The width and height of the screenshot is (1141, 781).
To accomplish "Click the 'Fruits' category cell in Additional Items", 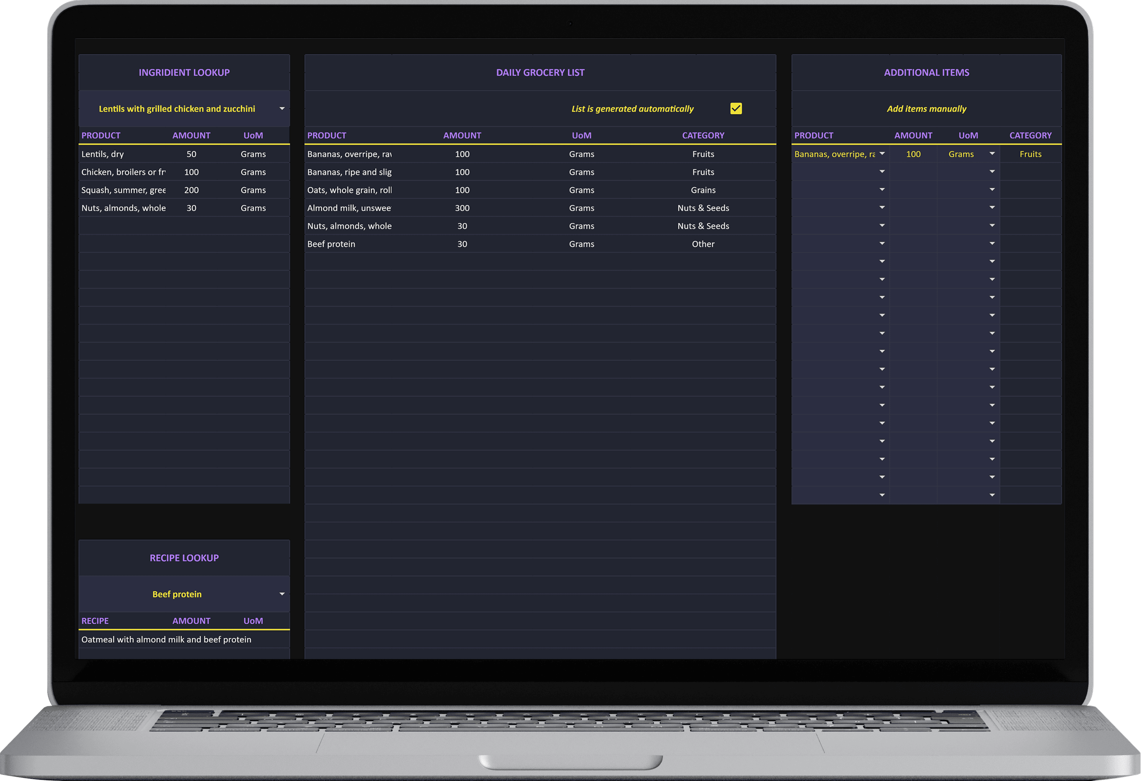I will click(x=1030, y=154).
